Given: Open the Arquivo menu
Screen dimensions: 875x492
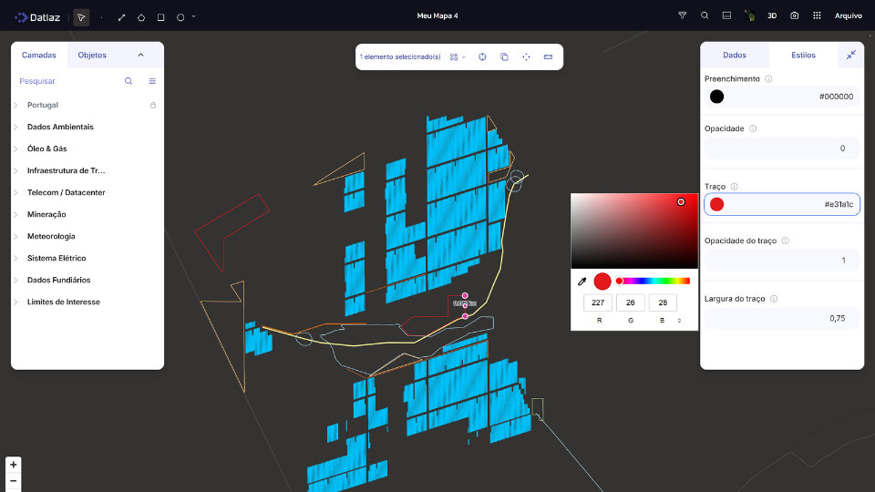Looking at the screenshot, I should (848, 15).
